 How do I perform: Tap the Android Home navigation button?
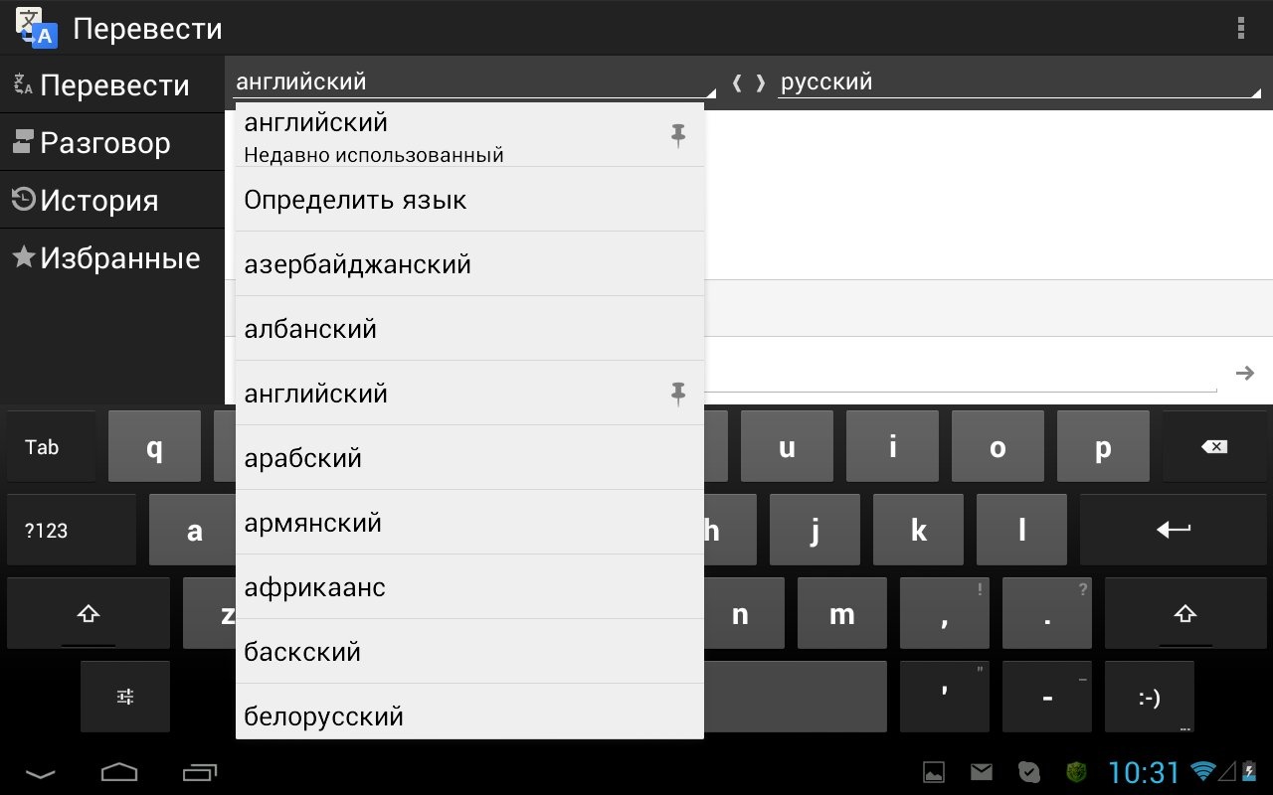(x=119, y=771)
